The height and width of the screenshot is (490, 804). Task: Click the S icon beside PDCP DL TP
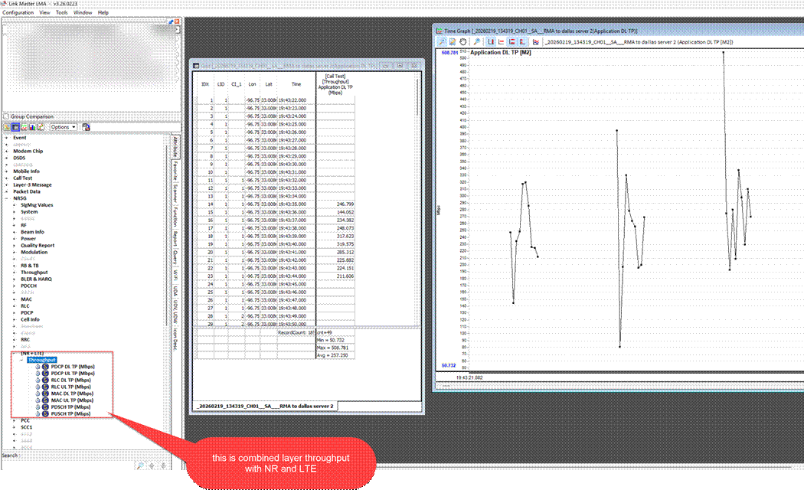click(44, 367)
